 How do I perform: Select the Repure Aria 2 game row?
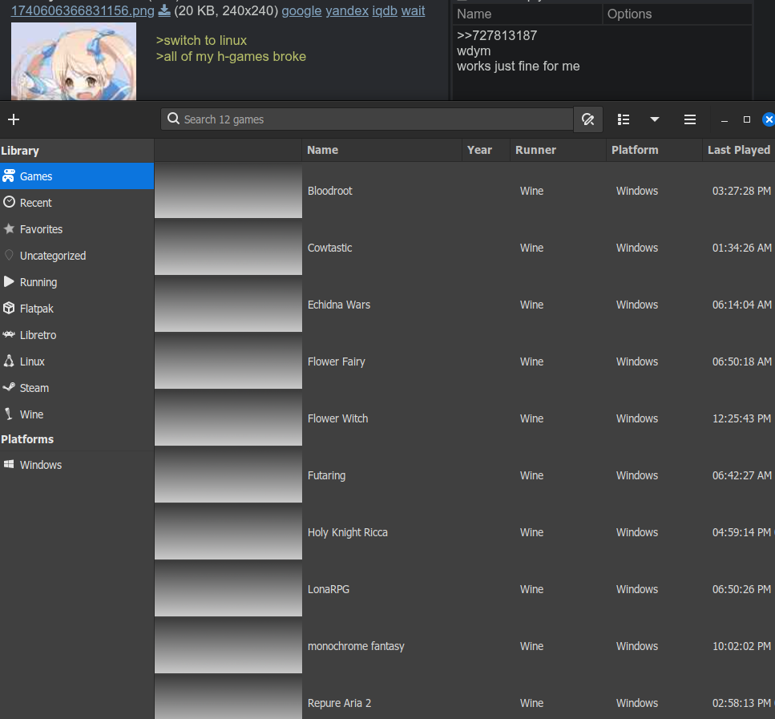(465, 697)
